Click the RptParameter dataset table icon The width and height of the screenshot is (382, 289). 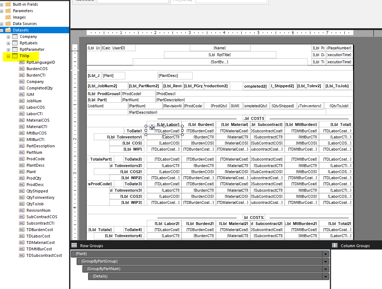[15, 49]
